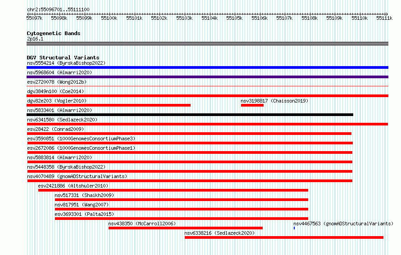Click the nsv6341580 (Sedlazeck2020) label
This screenshot has height=255, width=401.
click(x=62, y=120)
